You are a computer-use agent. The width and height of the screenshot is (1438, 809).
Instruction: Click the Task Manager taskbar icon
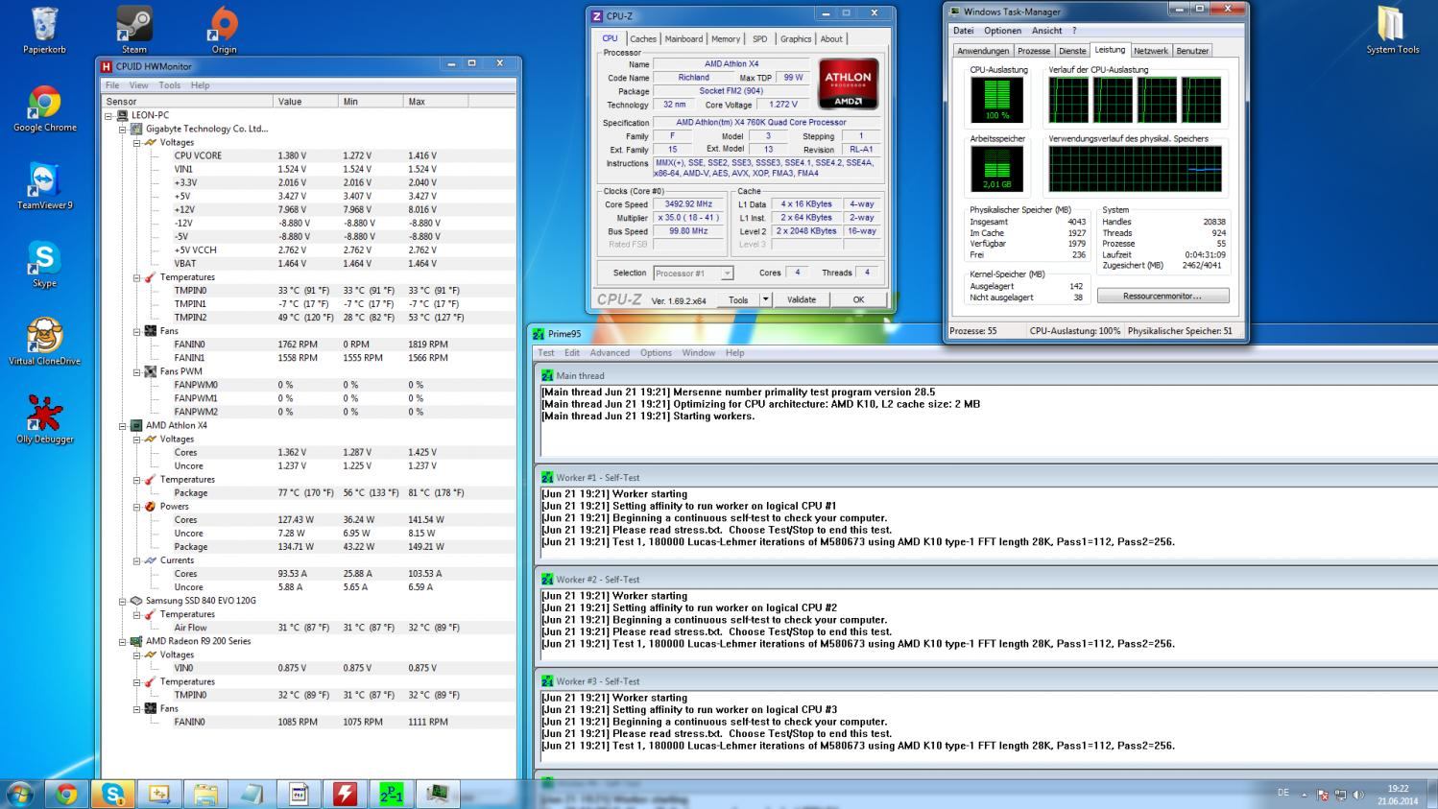[x=438, y=794]
